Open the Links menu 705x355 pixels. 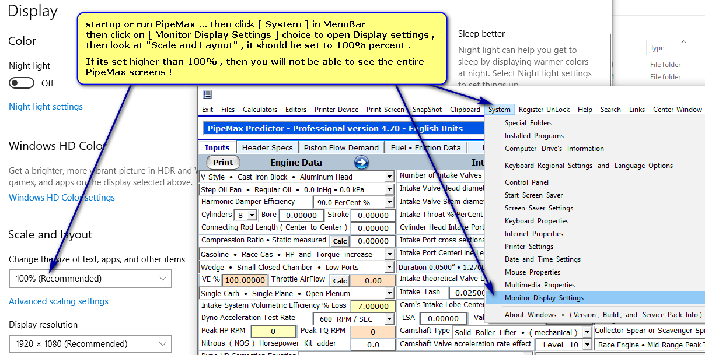click(x=637, y=110)
